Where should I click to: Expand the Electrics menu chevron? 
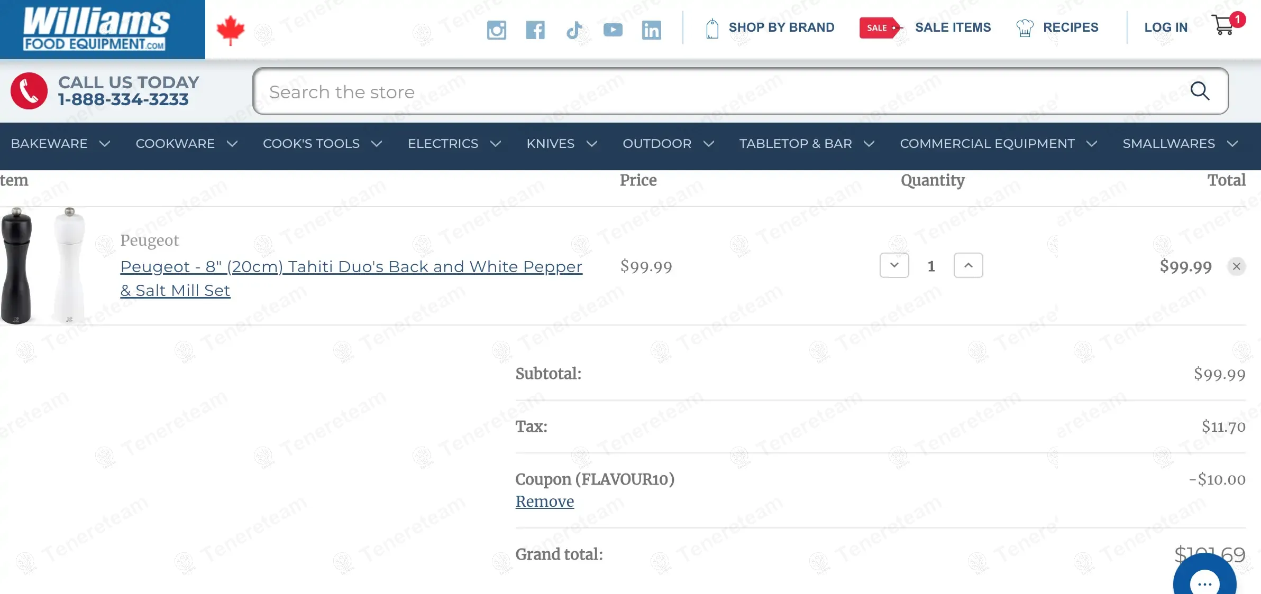[496, 144]
